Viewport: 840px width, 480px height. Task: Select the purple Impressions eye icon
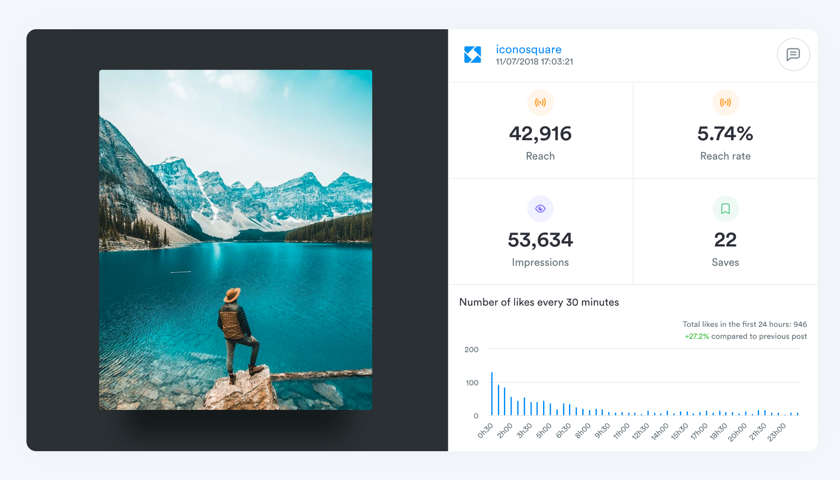[540, 209]
